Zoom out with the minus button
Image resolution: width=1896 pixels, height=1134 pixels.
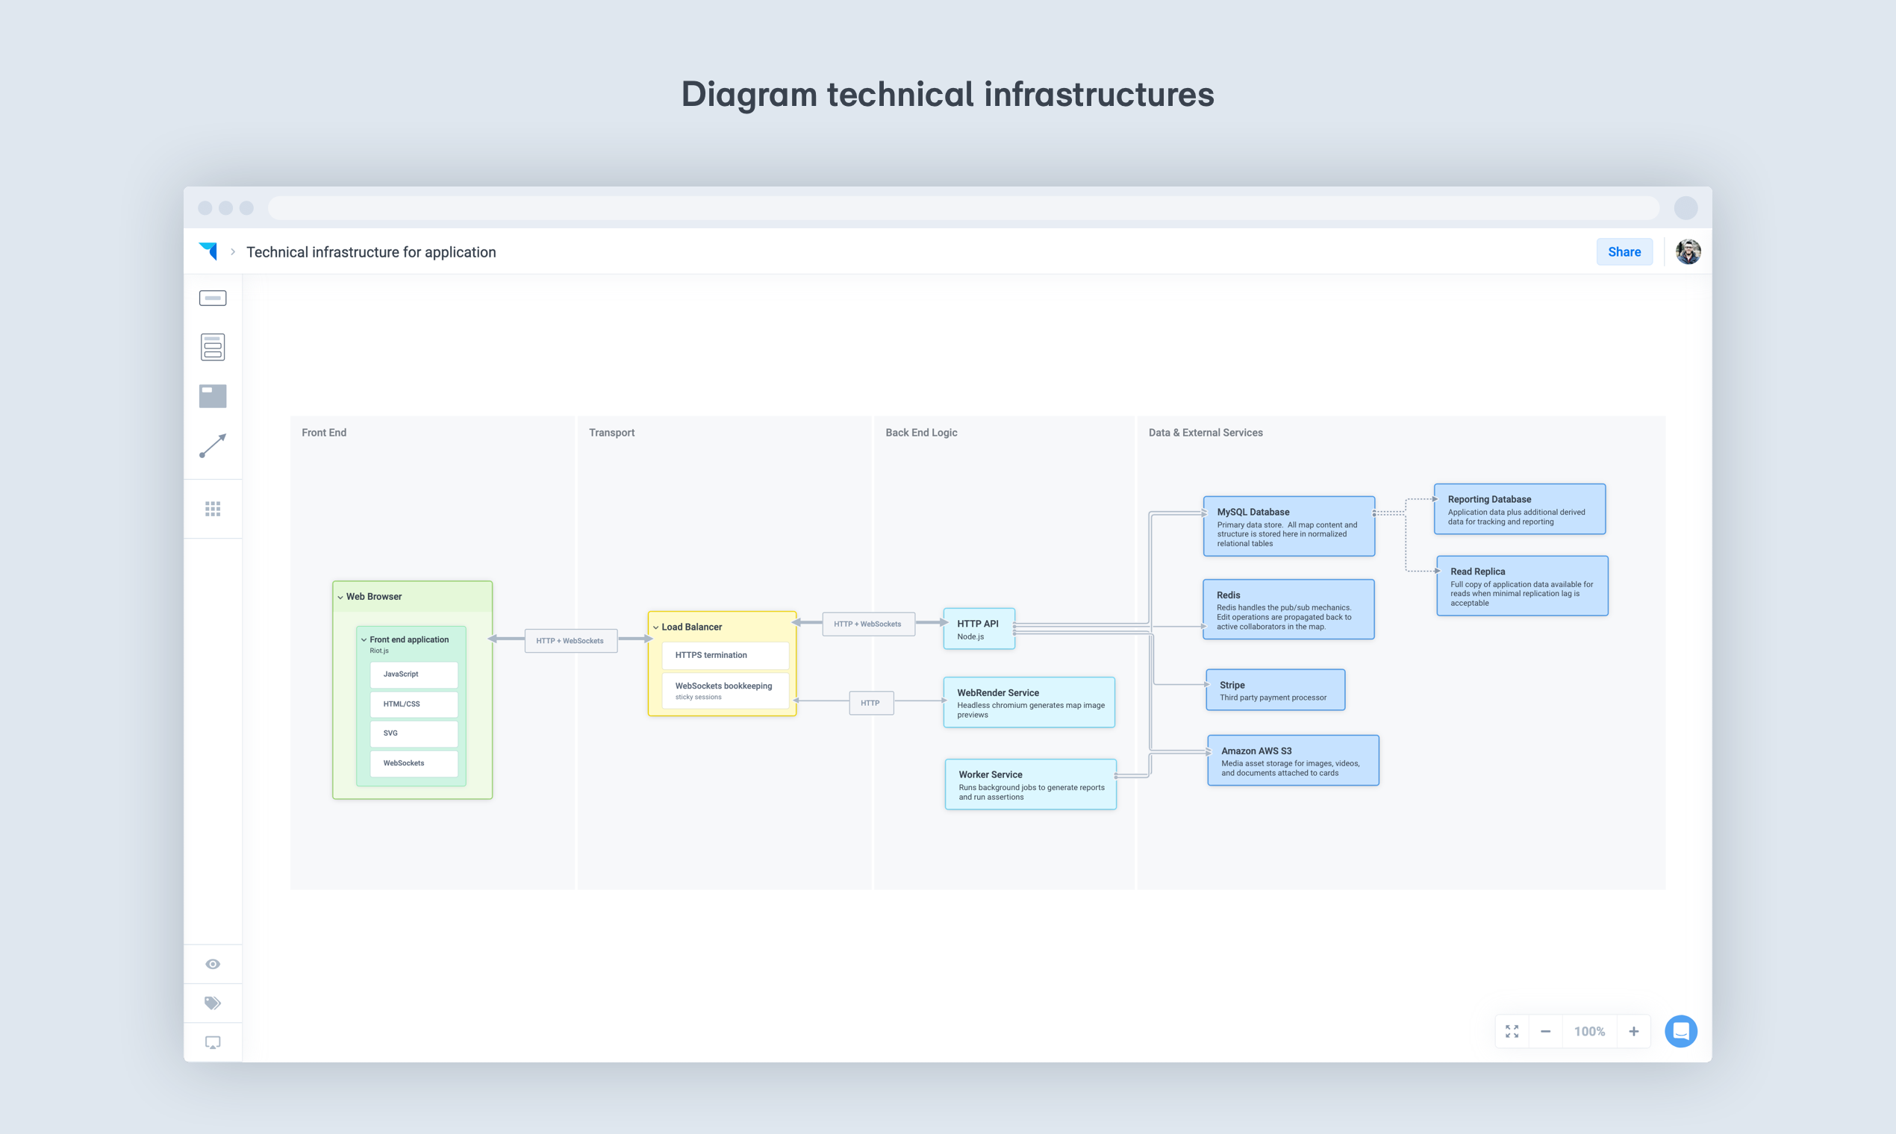1545,1031
